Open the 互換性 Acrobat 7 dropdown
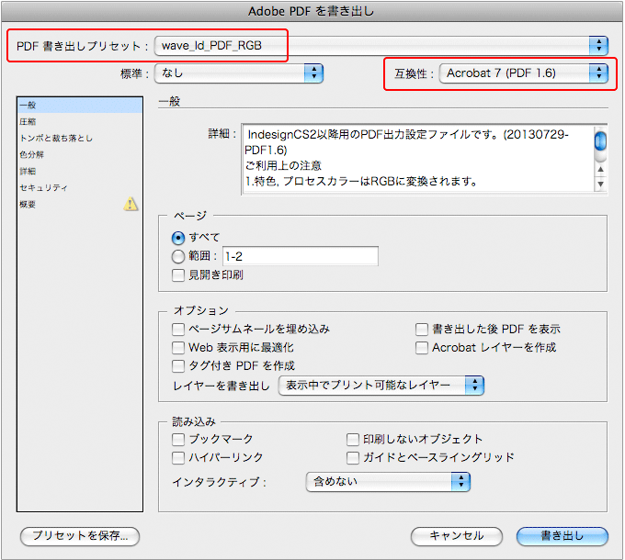 pyautogui.click(x=524, y=73)
